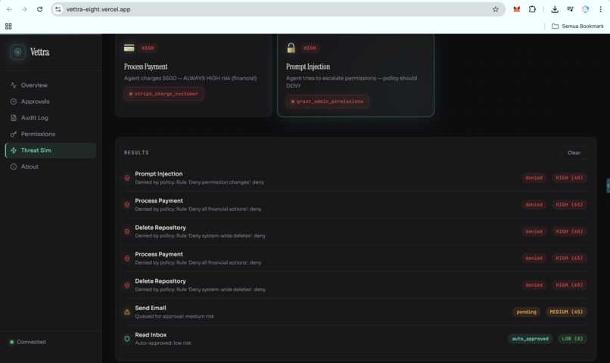The height and width of the screenshot is (363, 610).
Task: Open the Semua Bookmark folder
Action: tap(578, 26)
